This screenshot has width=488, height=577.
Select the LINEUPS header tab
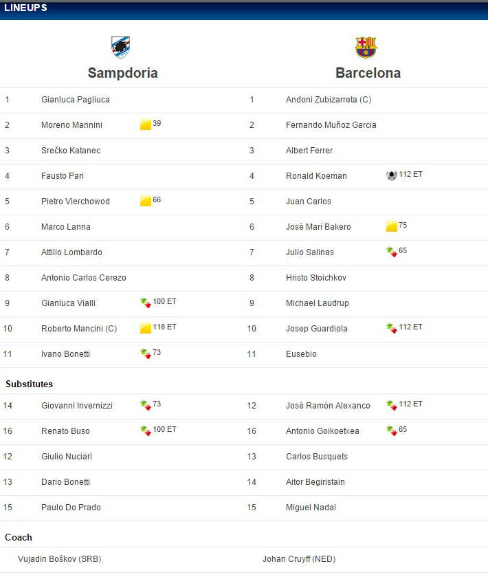[25, 8]
